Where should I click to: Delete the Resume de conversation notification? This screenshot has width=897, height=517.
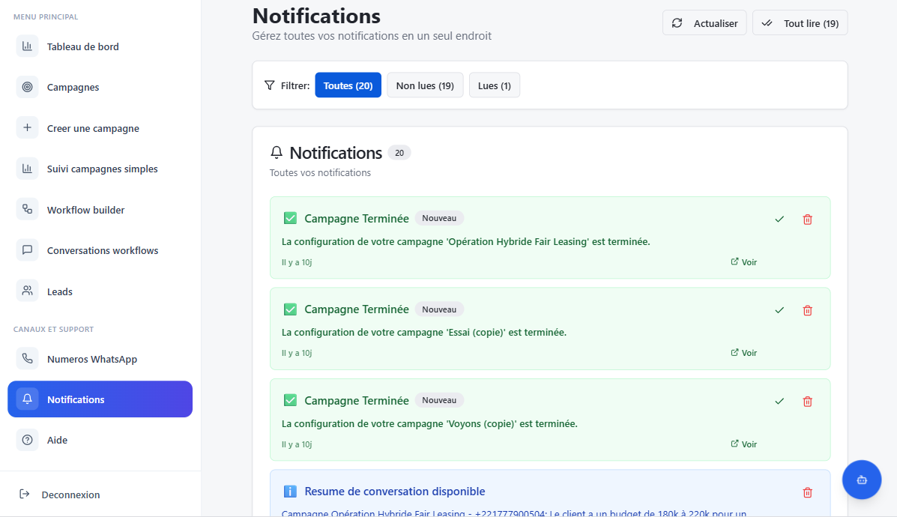pos(807,492)
